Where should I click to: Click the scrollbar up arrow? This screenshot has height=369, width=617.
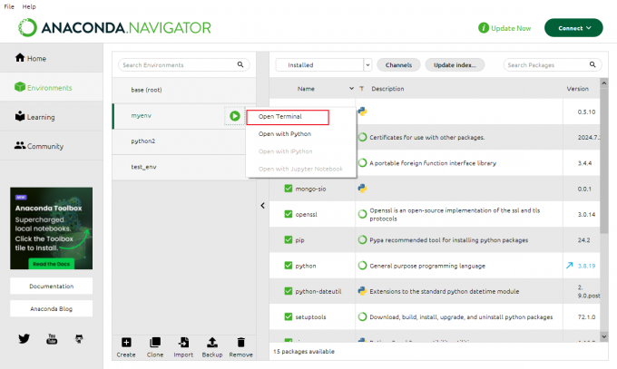pyautogui.click(x=604, y=83)
